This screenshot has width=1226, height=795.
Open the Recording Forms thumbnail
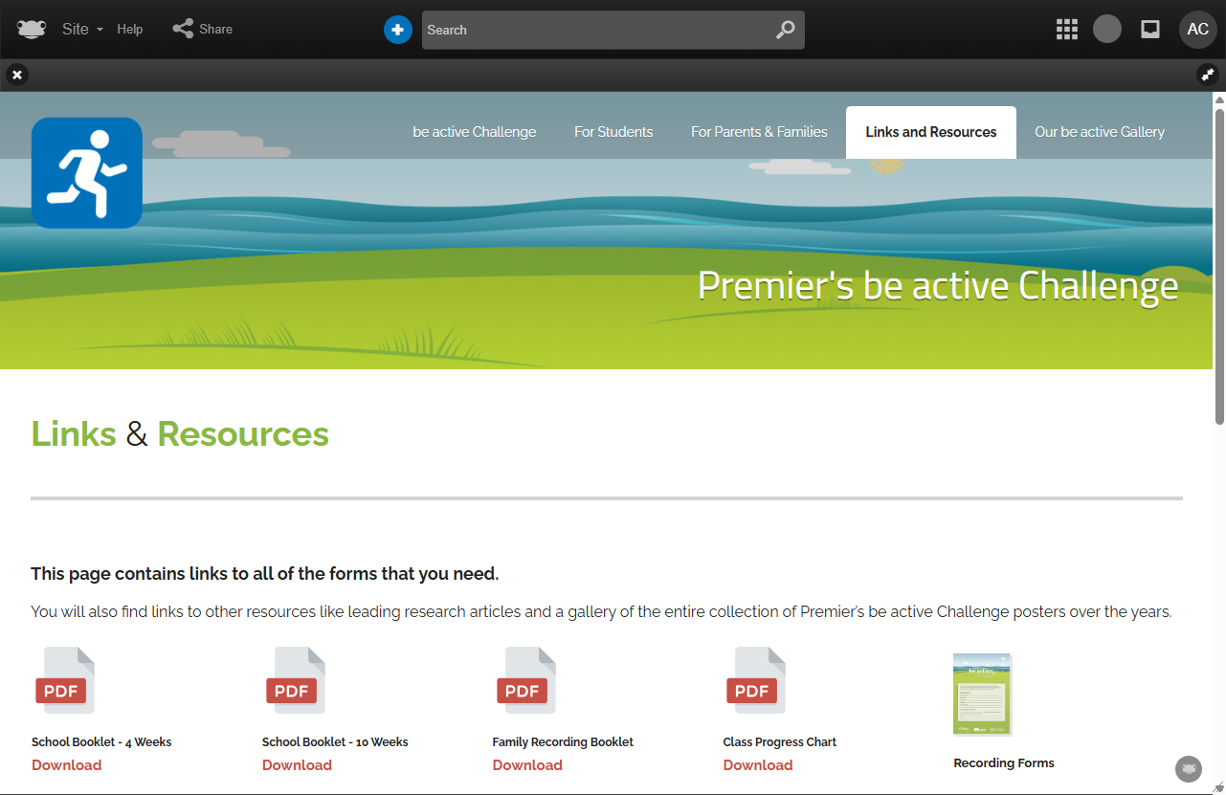982,695
